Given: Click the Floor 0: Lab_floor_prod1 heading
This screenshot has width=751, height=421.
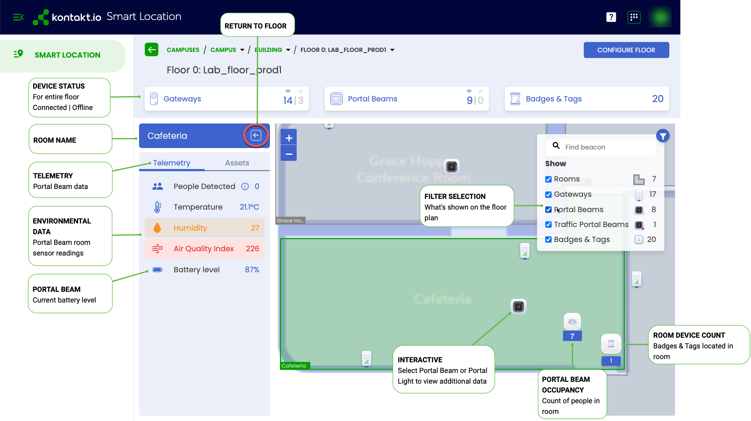Looking at the screenshot, I should [x=224, y=70].
